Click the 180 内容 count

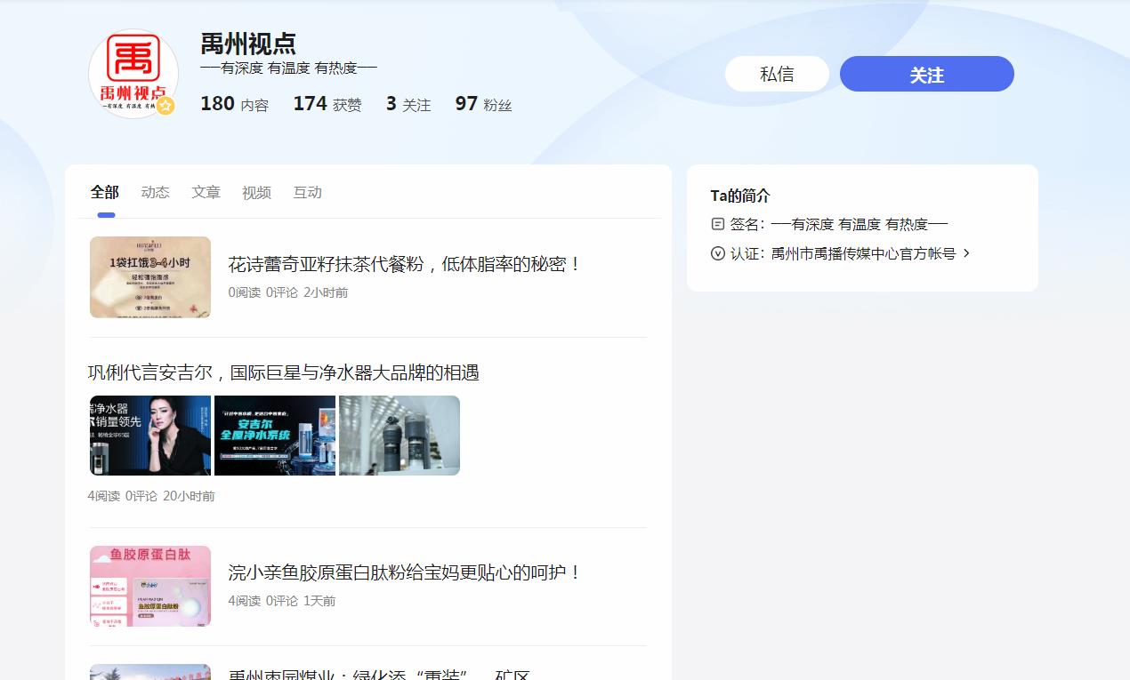(234, 104)
